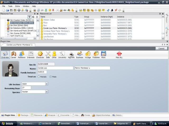Open the Nightlife section
169x126 pixels.
coord(71,55)
